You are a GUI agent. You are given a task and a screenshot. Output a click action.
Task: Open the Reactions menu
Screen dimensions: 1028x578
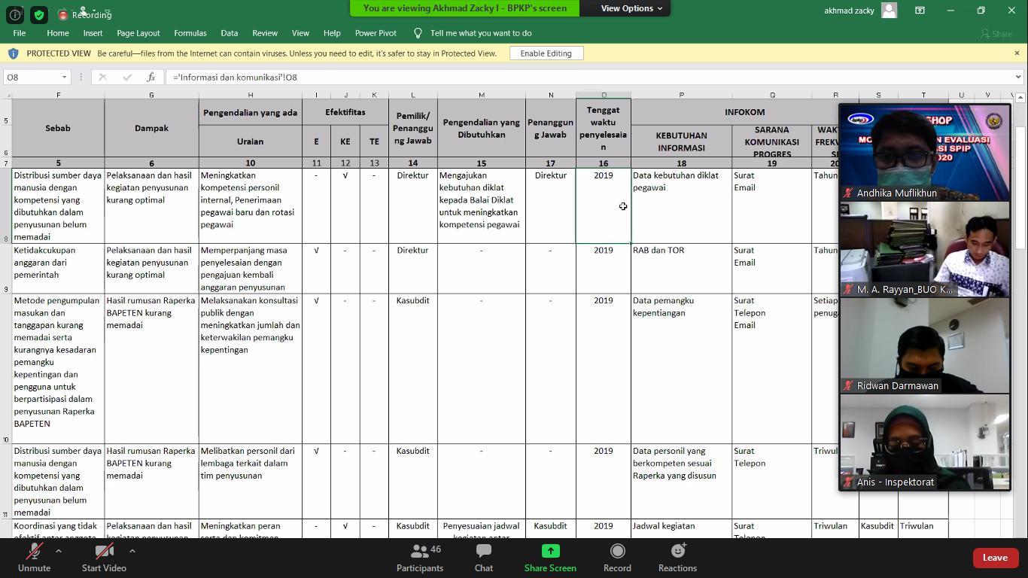click(x=677, y=558)
